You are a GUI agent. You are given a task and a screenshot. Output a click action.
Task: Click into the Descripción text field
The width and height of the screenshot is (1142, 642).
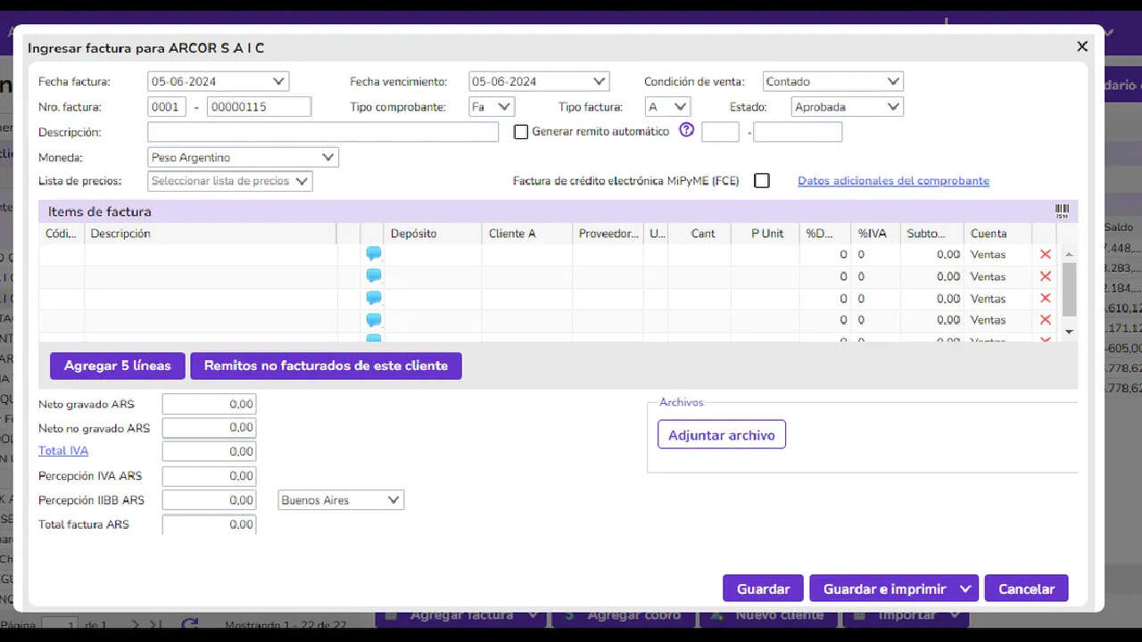[x=322, y=132]
